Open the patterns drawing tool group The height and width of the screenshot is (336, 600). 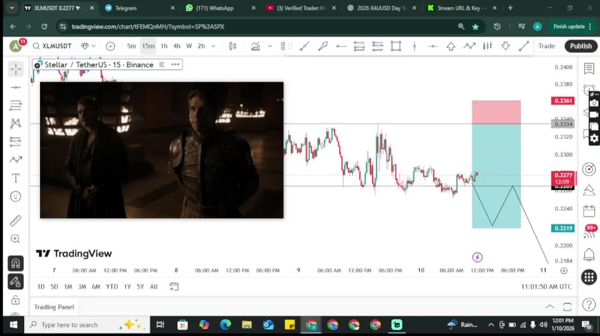[x=15, y=123]
